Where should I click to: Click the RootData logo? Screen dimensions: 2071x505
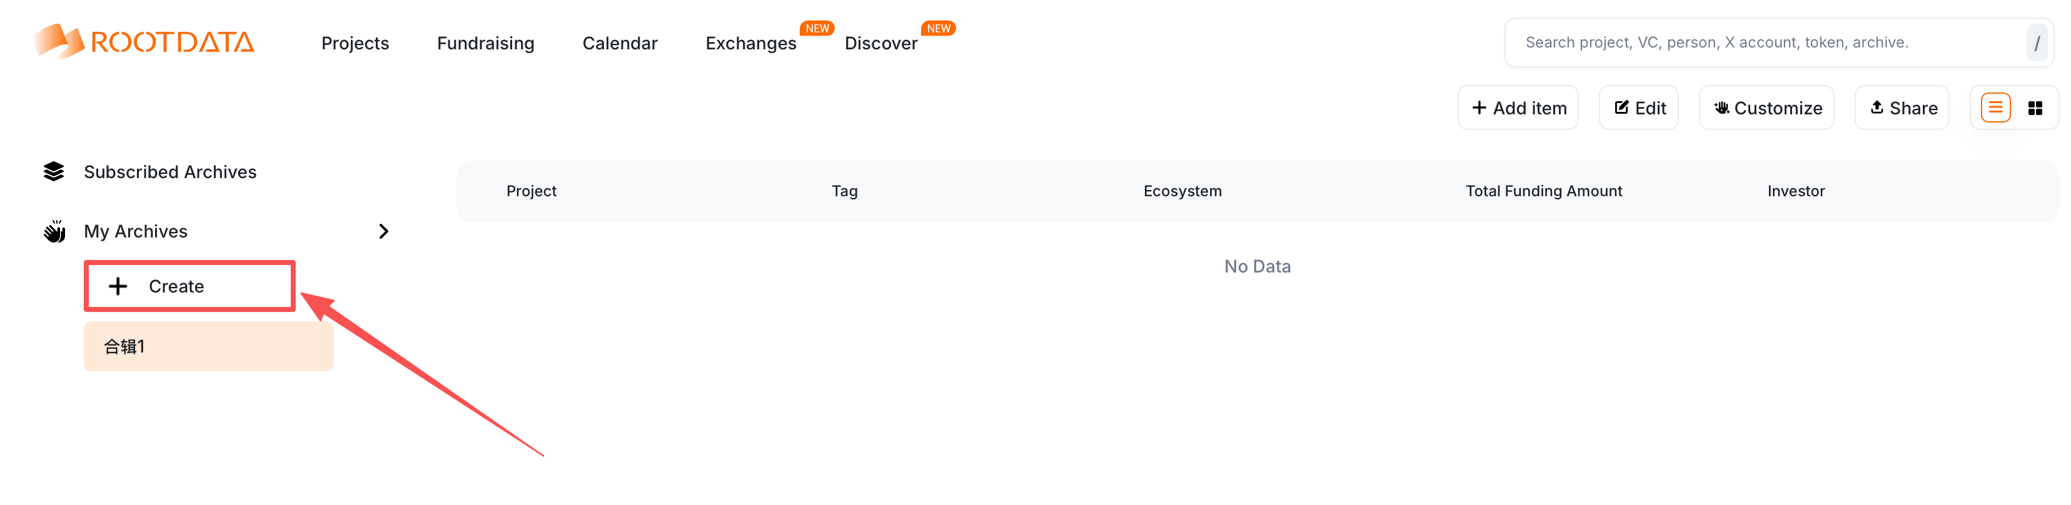(144, 42)
